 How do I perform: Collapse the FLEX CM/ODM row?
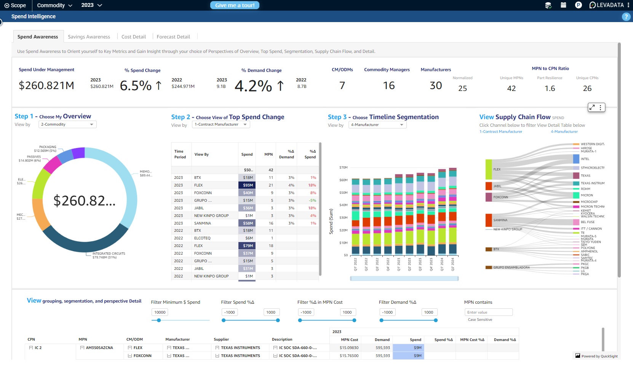(x=130, y=348)
